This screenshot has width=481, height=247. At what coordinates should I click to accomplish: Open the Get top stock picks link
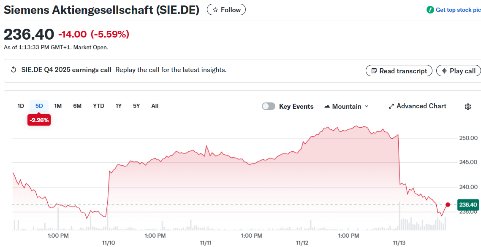(x=458, y=10)
